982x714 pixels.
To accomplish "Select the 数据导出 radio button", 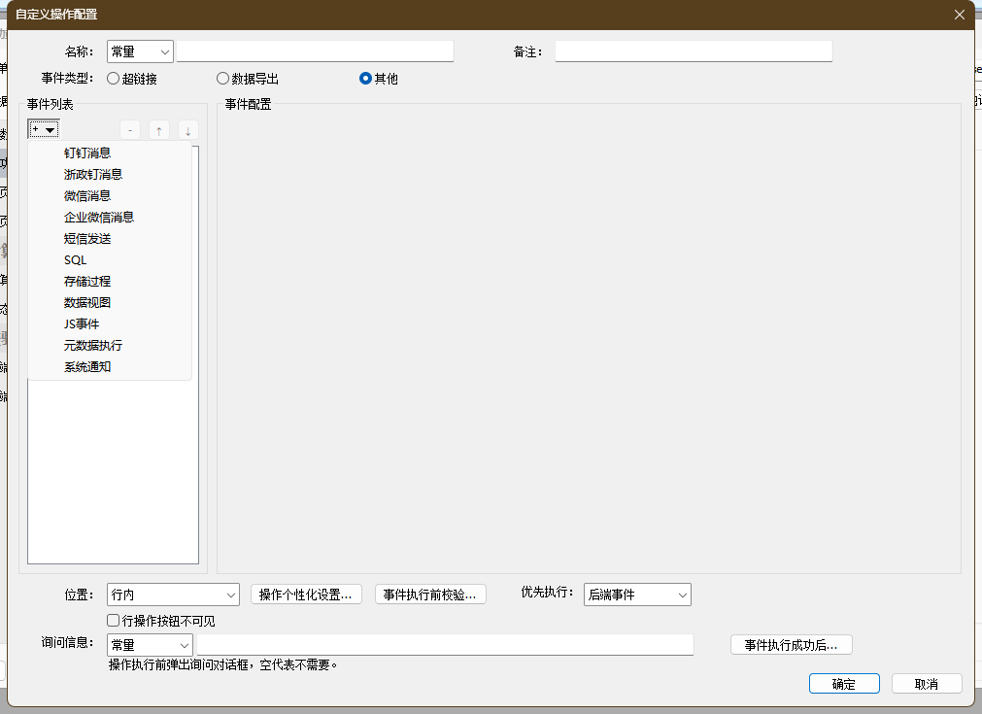I will (x=223, y=79).
